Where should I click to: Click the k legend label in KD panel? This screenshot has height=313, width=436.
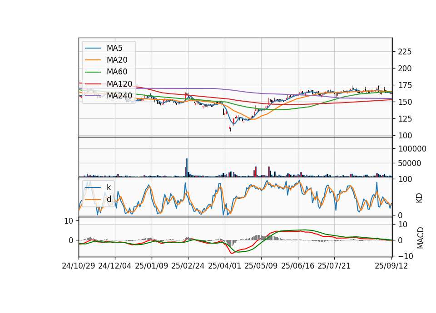tap(109, 187)
